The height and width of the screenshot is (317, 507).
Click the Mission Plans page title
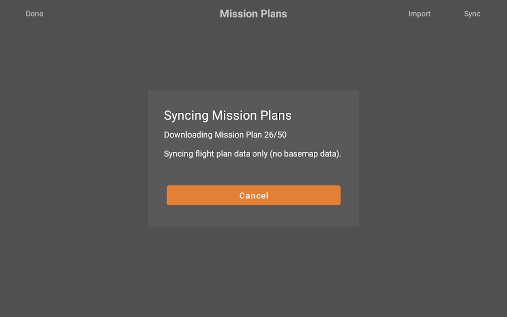253,14
